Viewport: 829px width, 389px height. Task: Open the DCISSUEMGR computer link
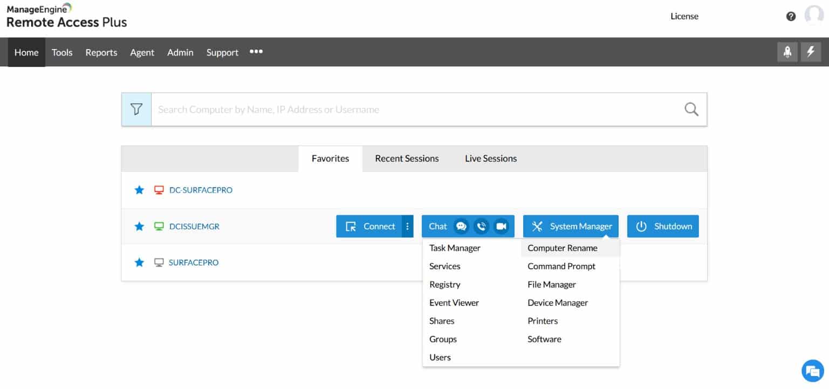(x=194, y=226)
